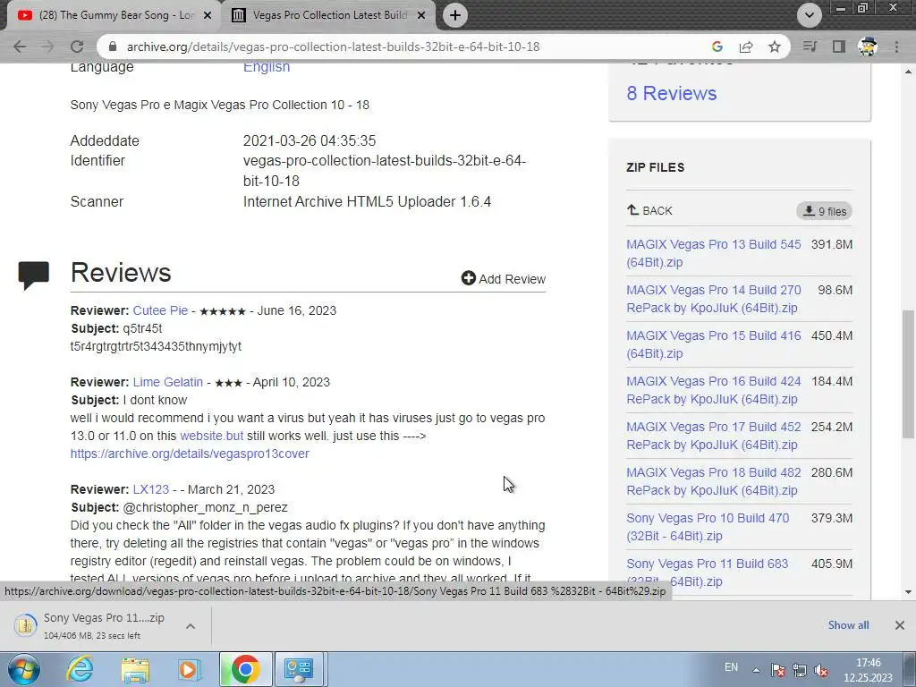Open the 8 Reviews link
The width and height of the screenshot is (916, 687).
[671, 93]
